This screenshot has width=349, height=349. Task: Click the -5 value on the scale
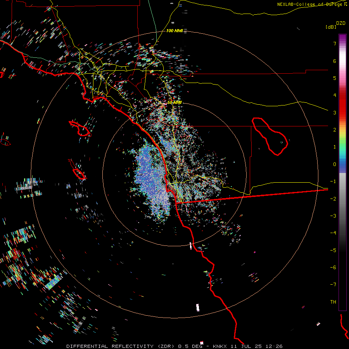point(333,250)
